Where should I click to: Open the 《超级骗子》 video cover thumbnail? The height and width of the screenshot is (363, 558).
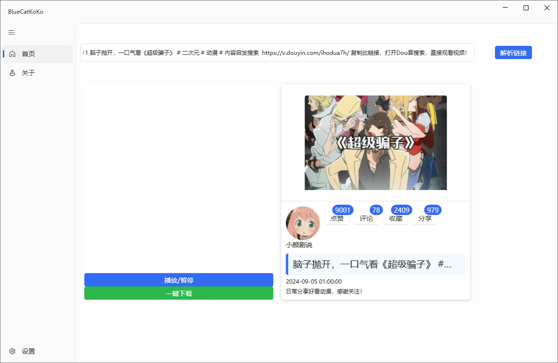(375, 143)
